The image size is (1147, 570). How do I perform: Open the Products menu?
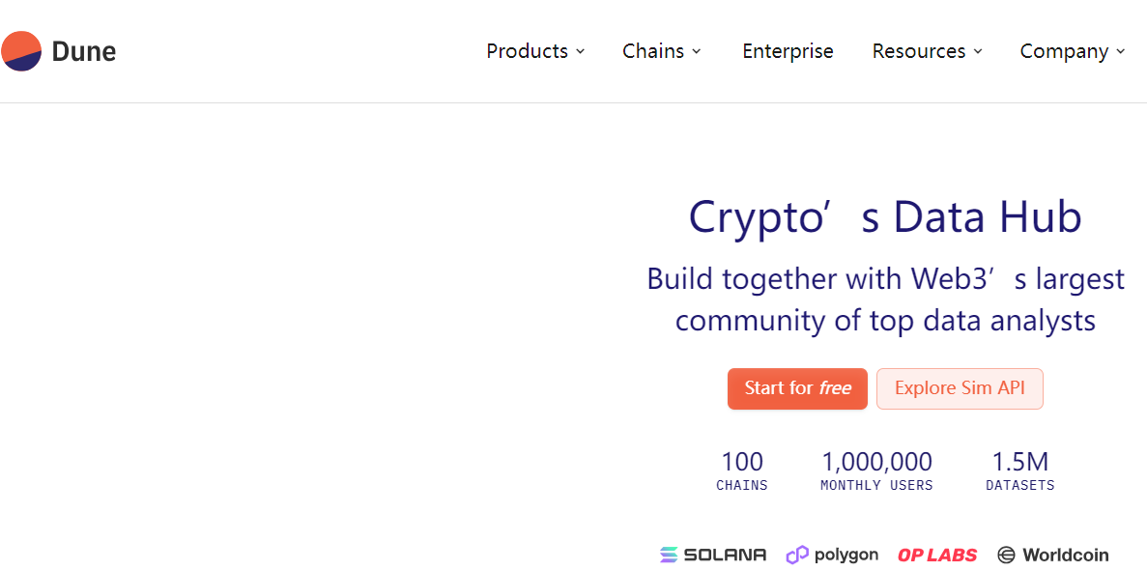(535, 51)
